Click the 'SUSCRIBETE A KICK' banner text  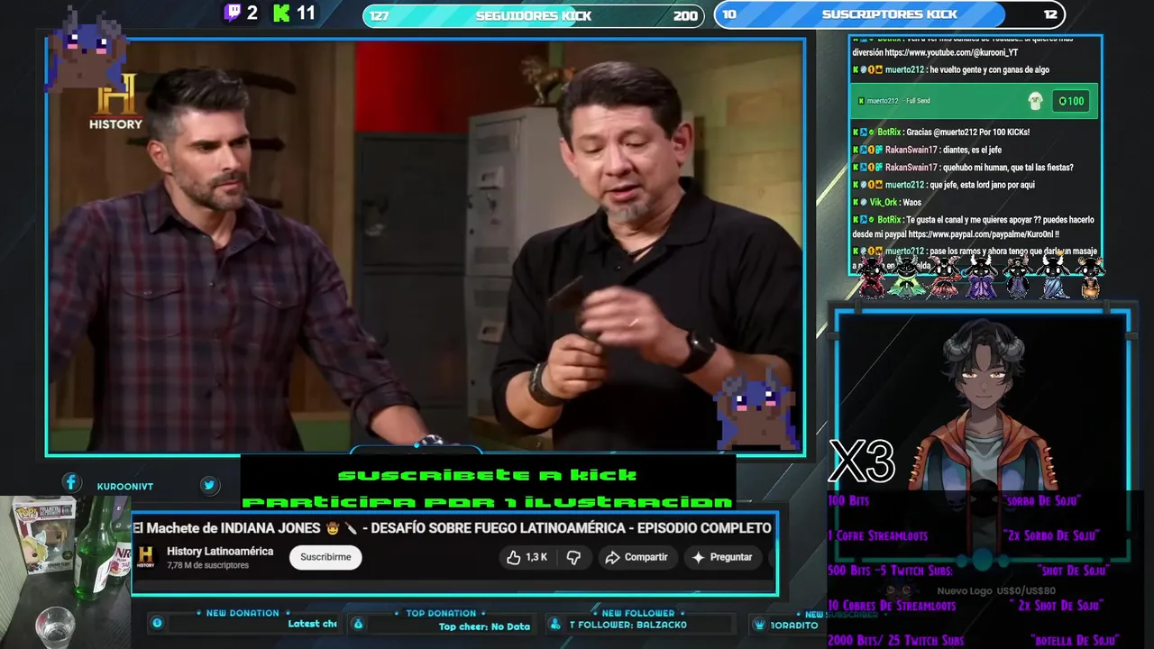[487, 475]
